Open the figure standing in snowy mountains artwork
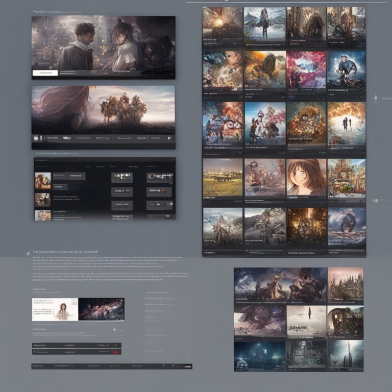The height and width of the screenshot is (392, 392). click(264, 24)
